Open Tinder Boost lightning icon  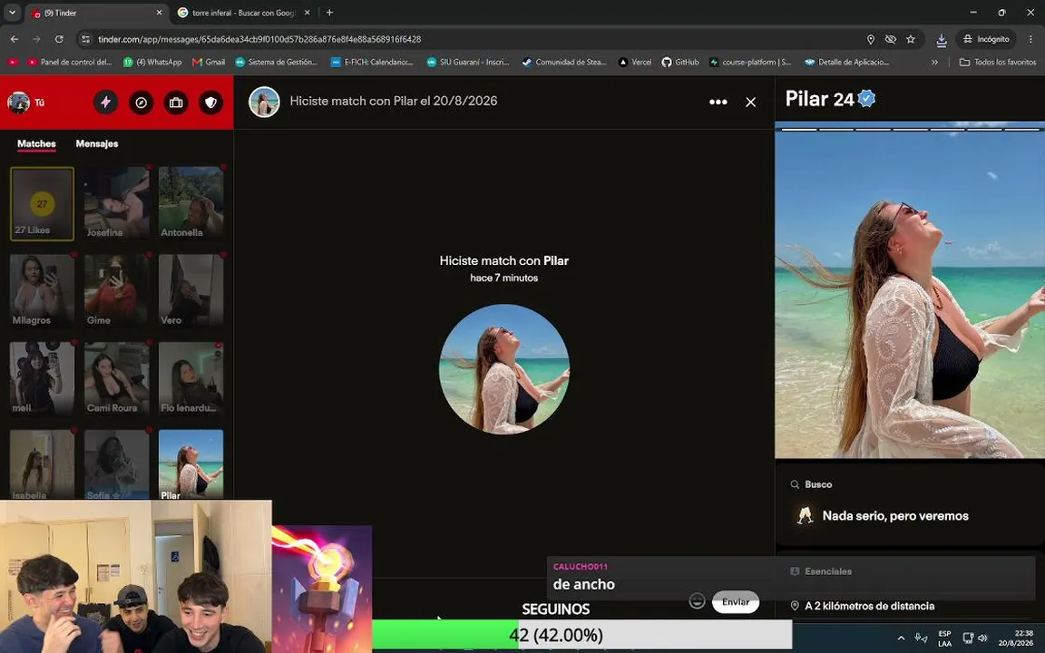(x=105, y=102)
